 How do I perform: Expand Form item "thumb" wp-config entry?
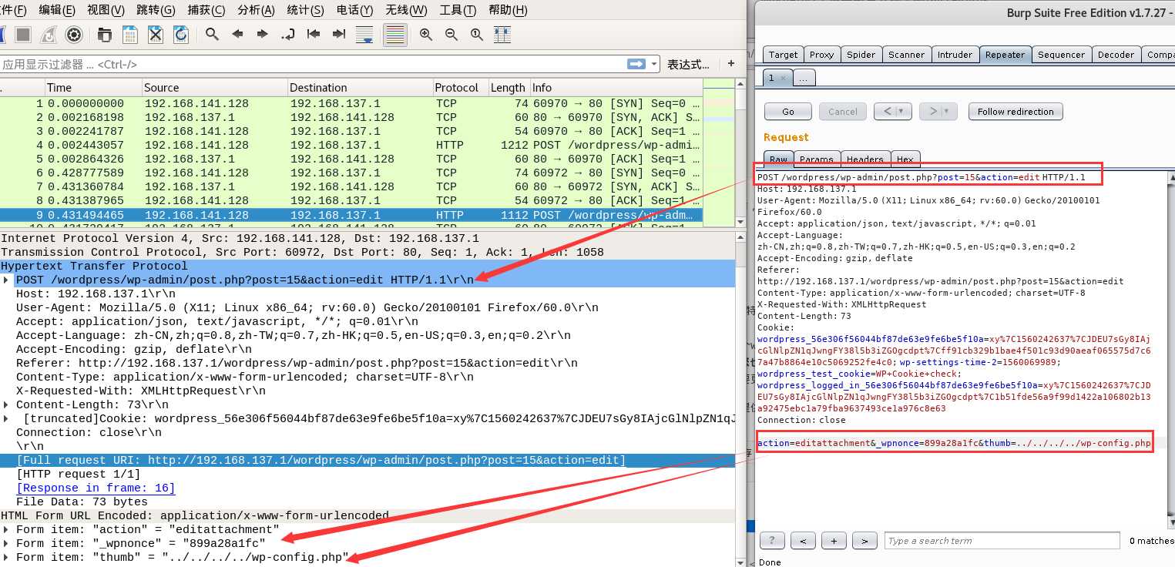7,557
